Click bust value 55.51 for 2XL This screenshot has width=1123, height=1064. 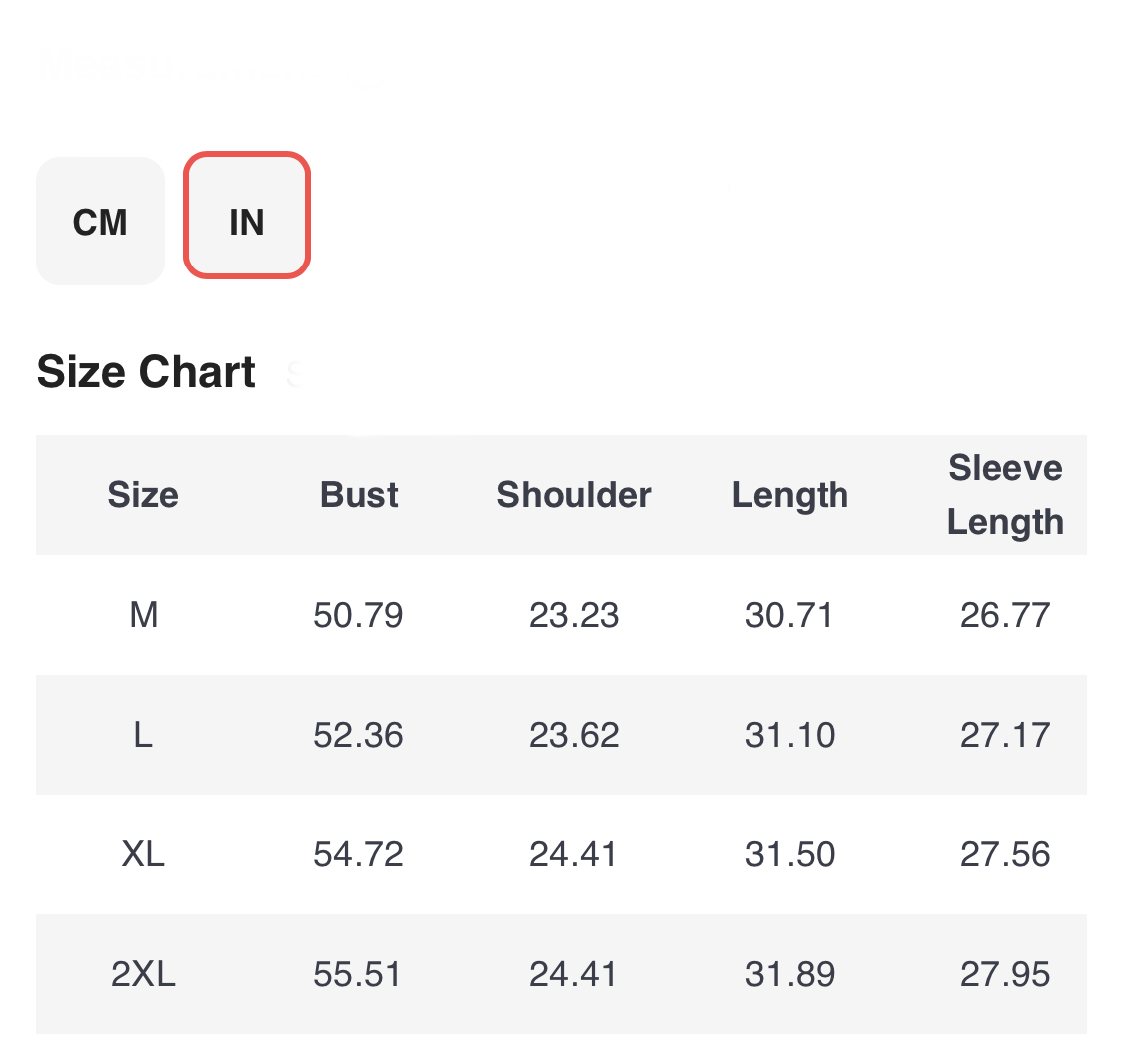(357, 974)
